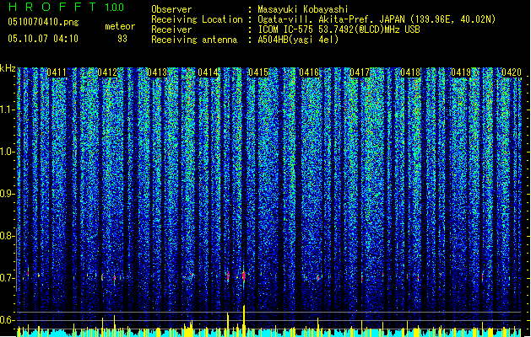
Task: Click the 0412 time marker
Action: [107, 72]
